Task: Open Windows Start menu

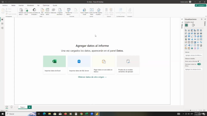Action: point(3,114)
